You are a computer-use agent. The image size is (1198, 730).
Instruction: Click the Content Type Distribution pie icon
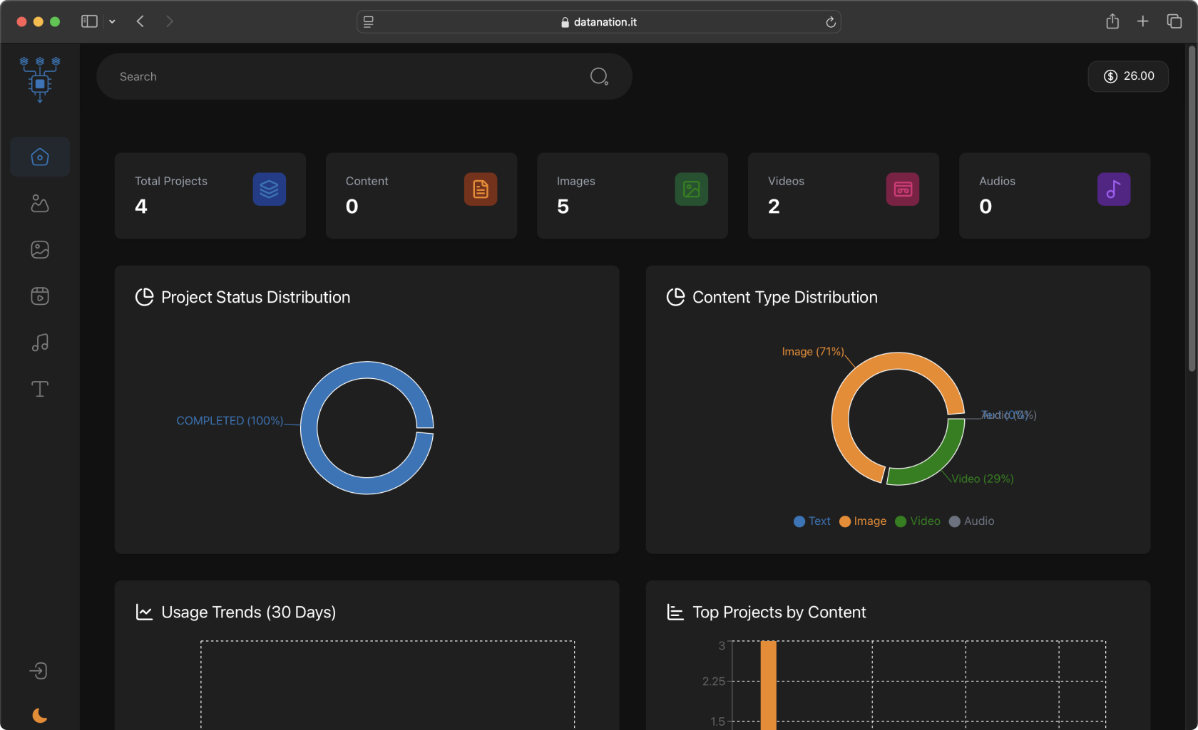(675, 297)
